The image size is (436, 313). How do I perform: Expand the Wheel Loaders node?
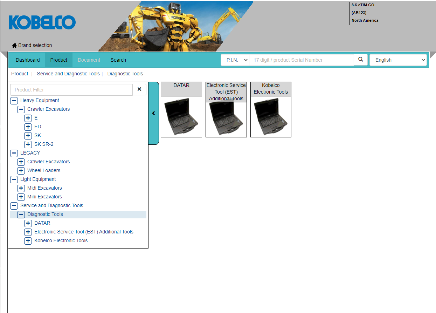tap(21, 170)
